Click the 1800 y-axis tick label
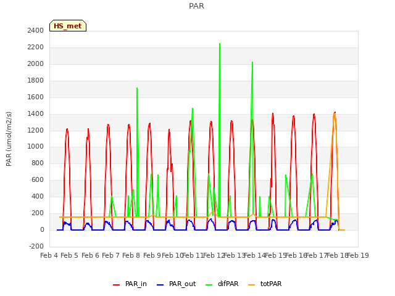 click(x=36, y=80)
